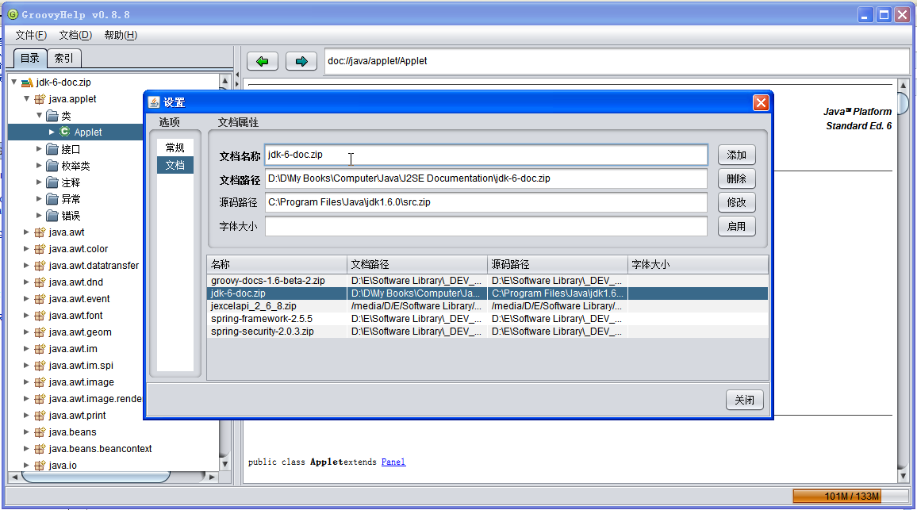This screenshot has width=917, height=510.
Task: Click the java.awt package icon
Action: click(x=40, y=232)
